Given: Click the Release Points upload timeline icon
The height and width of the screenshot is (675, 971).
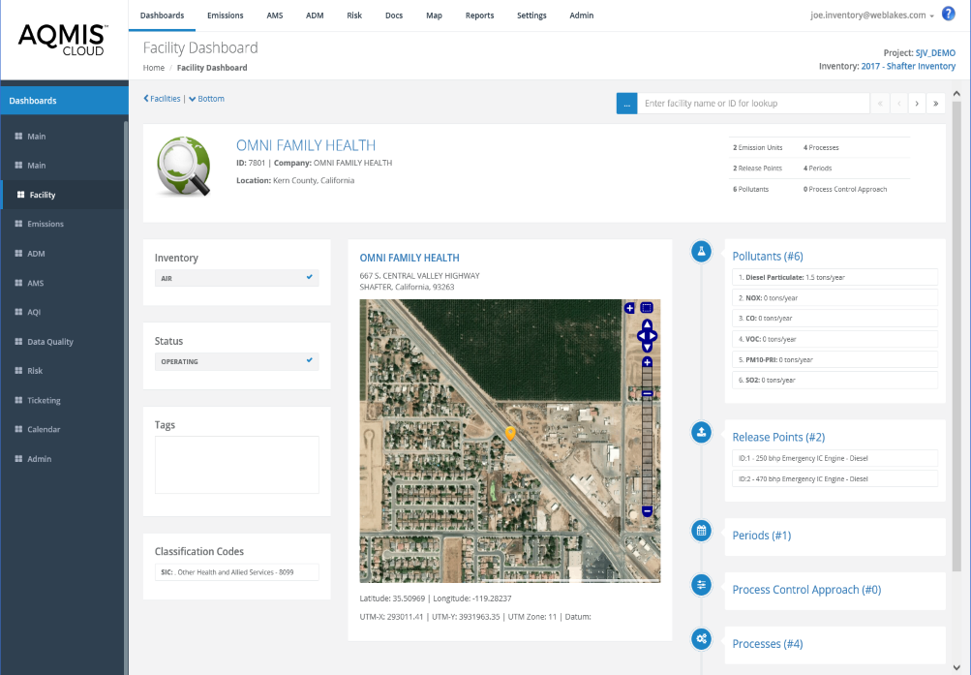Looking at the screenshot, I should coord(701,432).
